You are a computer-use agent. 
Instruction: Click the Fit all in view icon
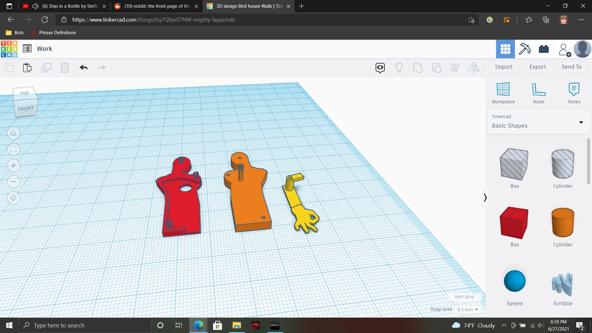(x=13, y=150)
